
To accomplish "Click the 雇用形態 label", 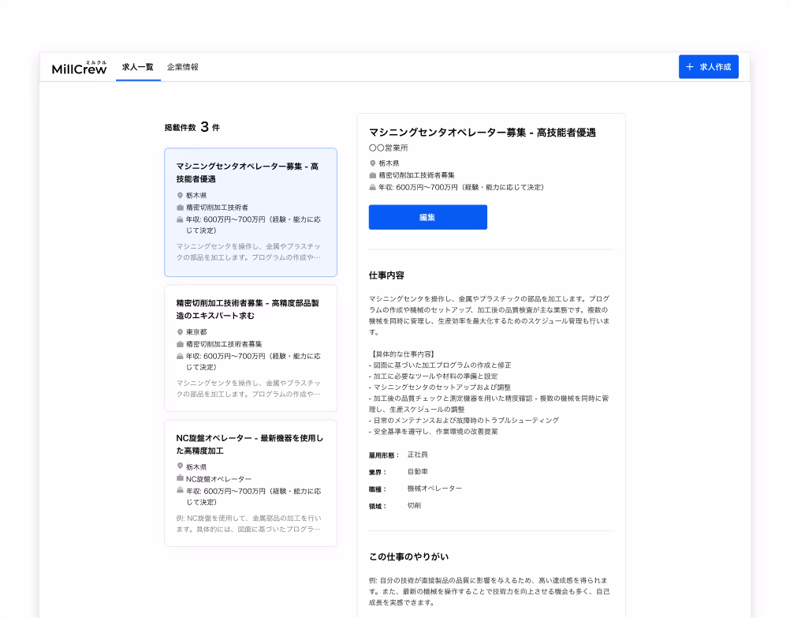I will (384, 455).
